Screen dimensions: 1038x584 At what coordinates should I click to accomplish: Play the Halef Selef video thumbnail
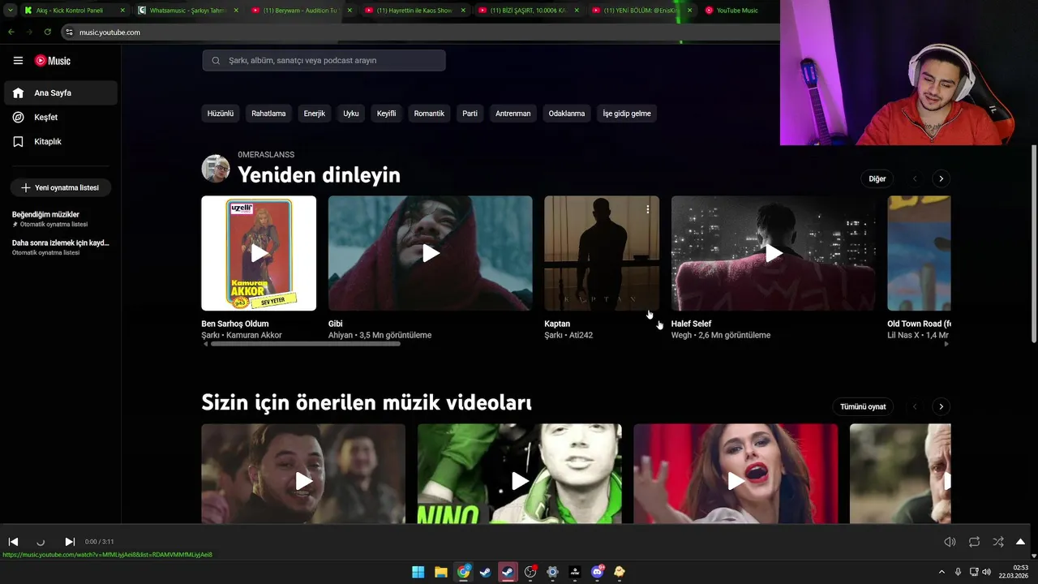[774, 253]
